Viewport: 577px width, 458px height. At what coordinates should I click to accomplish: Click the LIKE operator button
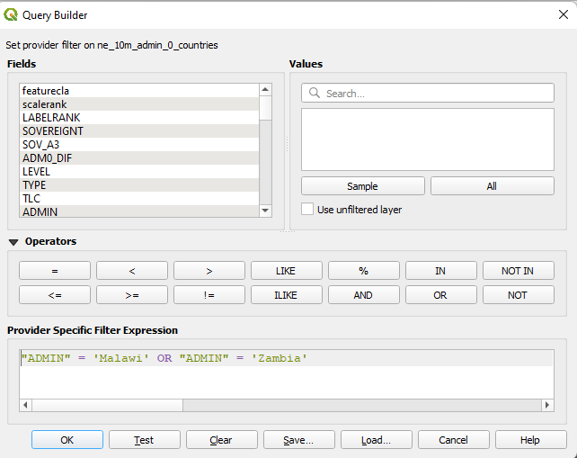pos(286,271)
